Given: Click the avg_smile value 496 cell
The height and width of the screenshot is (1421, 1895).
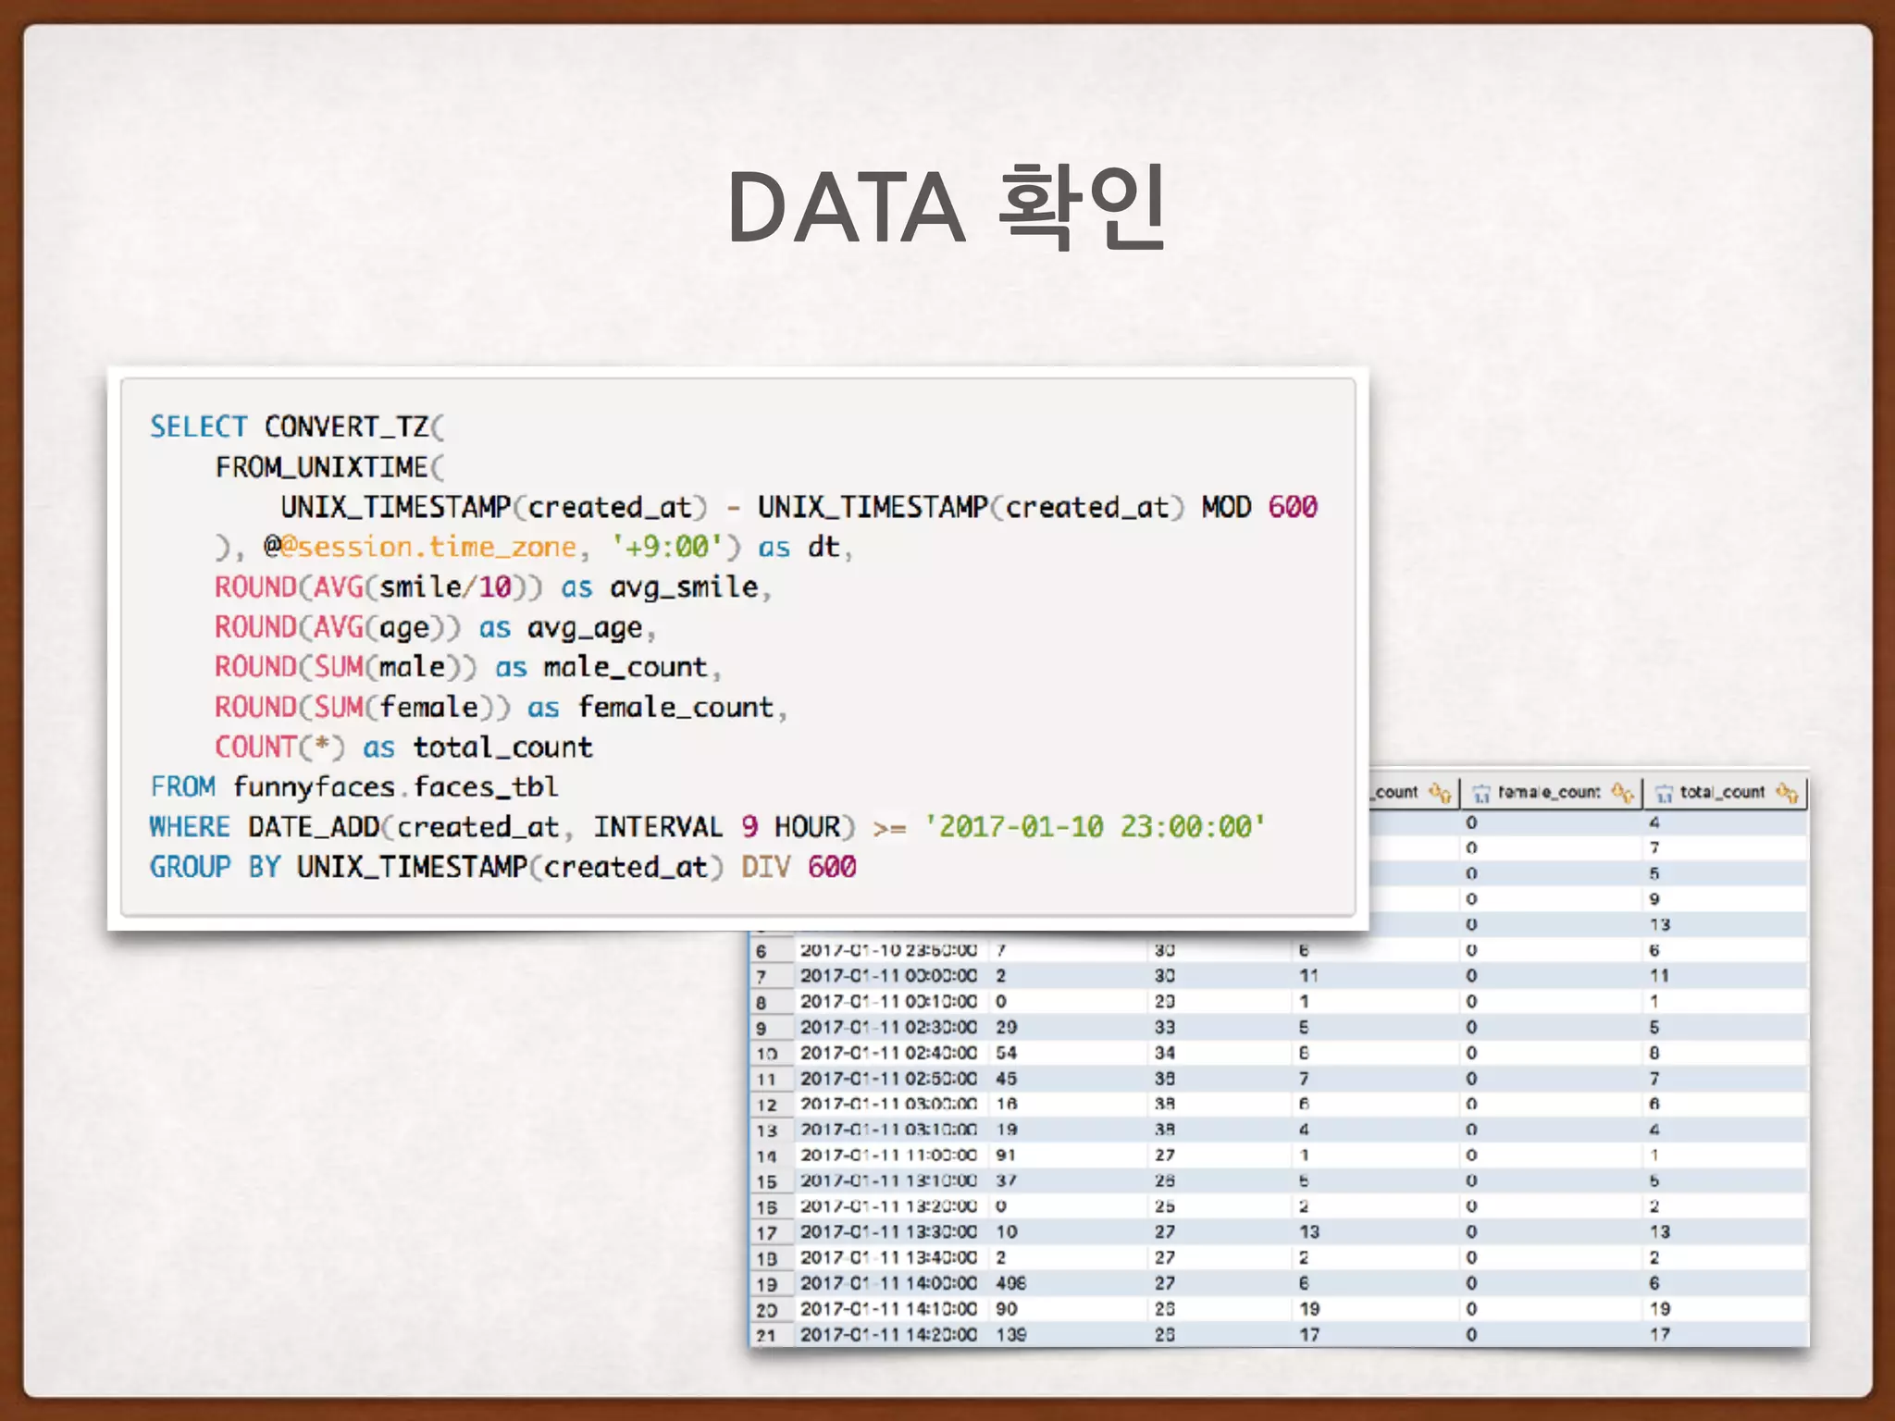Looking at the screenshot, I should 1010,1283.
